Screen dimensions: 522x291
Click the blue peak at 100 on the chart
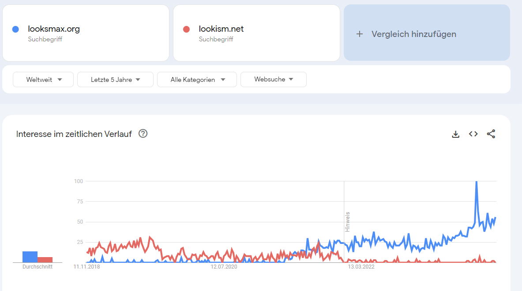point(477,182)
